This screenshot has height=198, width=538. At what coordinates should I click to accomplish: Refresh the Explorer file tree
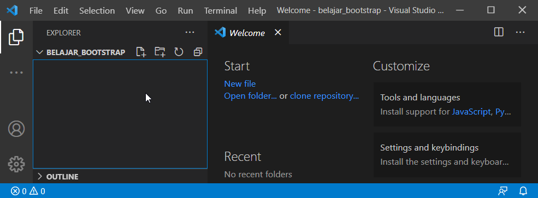pos(179,52)
